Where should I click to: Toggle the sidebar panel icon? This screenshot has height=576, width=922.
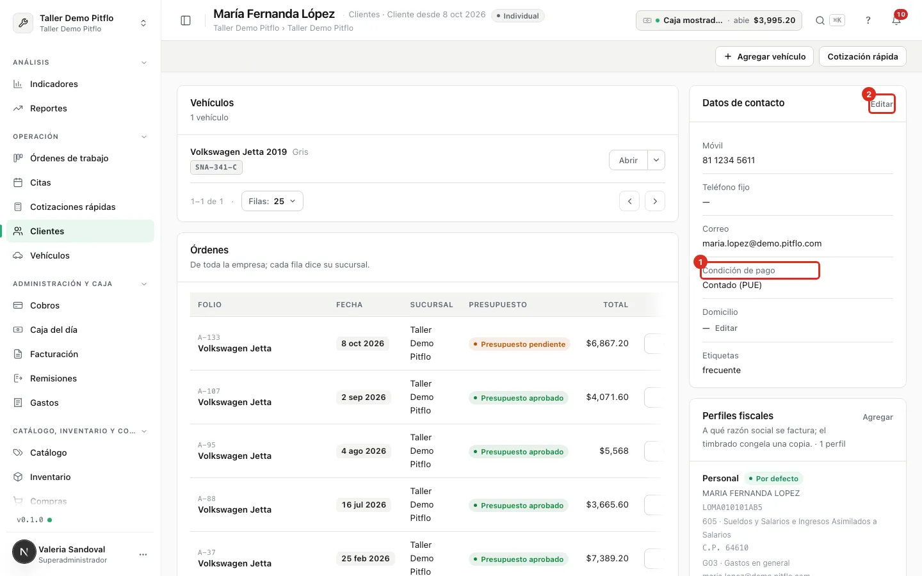coord(186,20)
